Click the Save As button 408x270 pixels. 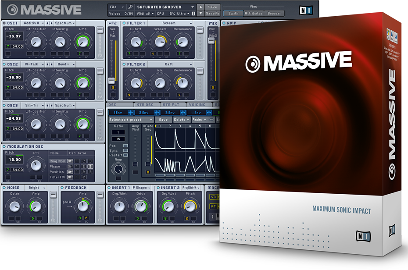pos(212,13)
